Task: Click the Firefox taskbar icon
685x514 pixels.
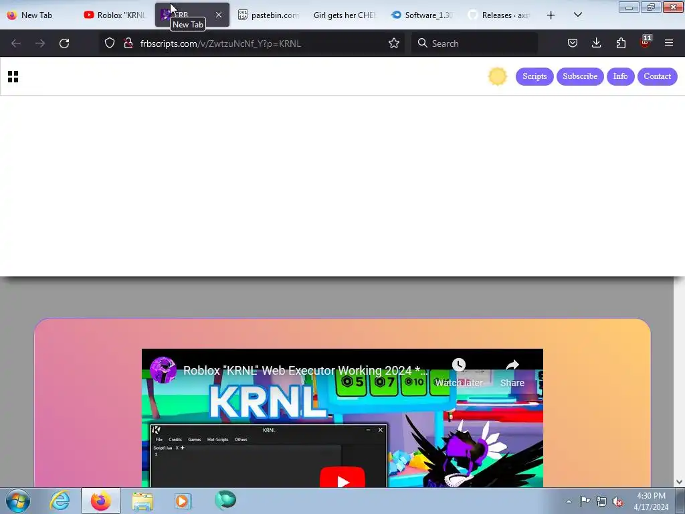Action: pyautogui.click(x=101, y=501)
